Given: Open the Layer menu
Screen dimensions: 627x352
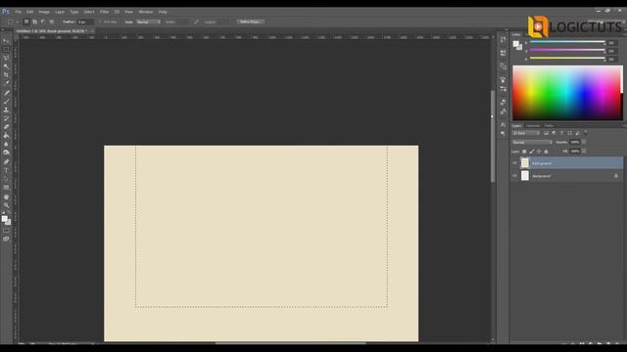Looking at the screenshot, I should pos(60,12).
